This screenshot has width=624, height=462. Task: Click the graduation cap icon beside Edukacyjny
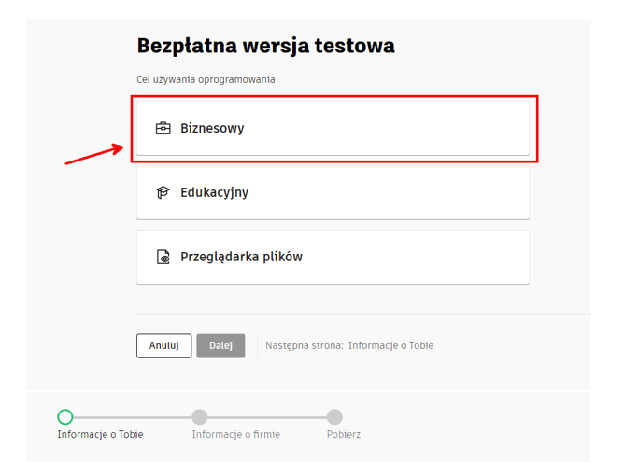pyautogui.click(x=163, y=193)
